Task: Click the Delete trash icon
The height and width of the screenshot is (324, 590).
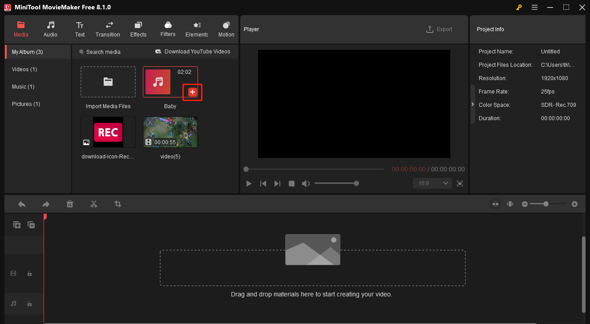Action: [x=70, y=204]
